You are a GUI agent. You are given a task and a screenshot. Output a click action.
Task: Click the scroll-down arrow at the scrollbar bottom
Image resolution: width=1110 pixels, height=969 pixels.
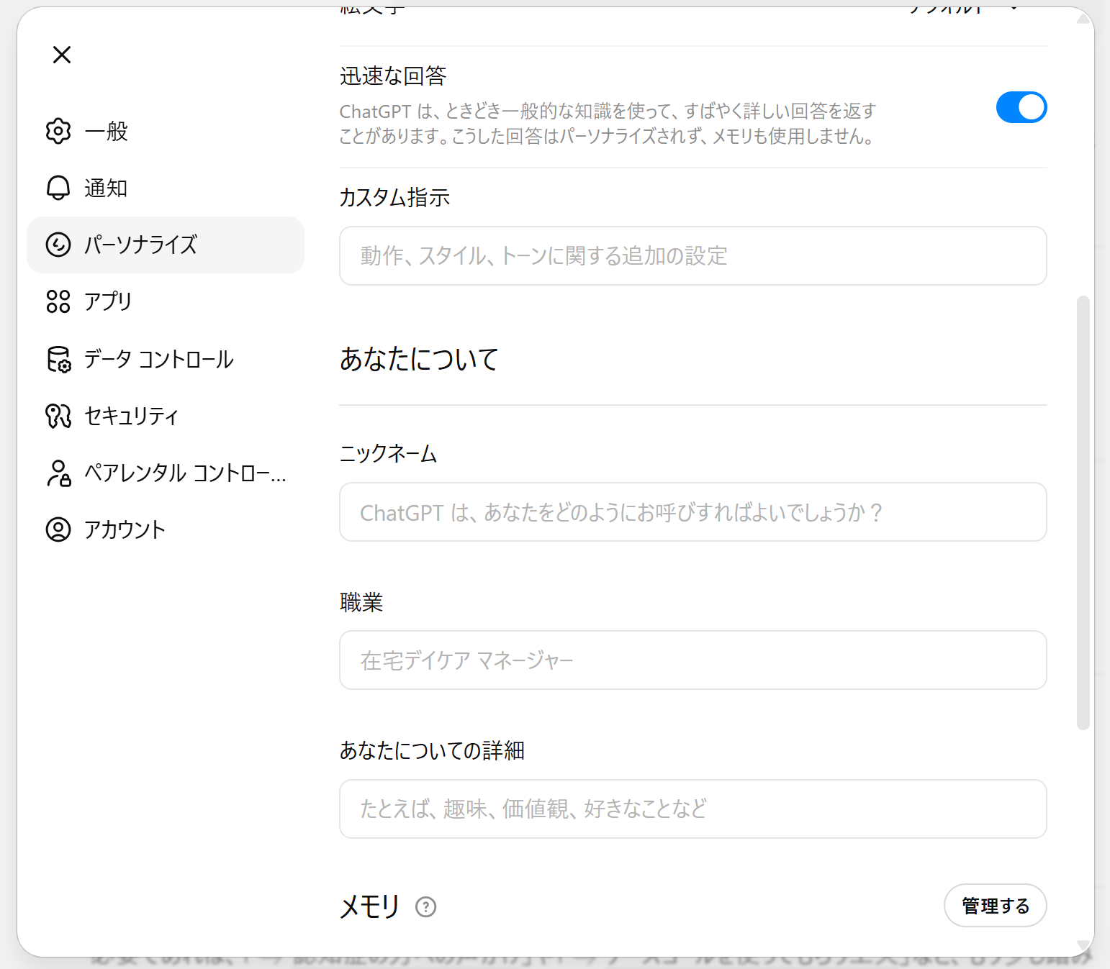pyautogui.click(x=1083, y=945)
